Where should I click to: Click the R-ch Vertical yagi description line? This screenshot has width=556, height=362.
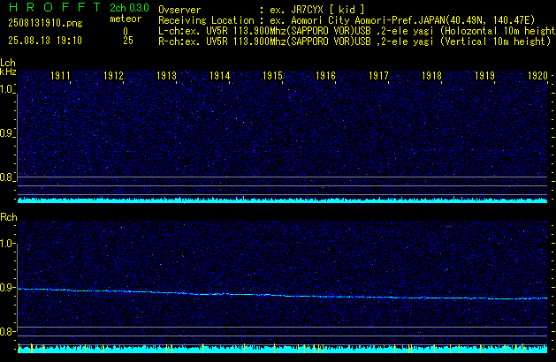354,41
